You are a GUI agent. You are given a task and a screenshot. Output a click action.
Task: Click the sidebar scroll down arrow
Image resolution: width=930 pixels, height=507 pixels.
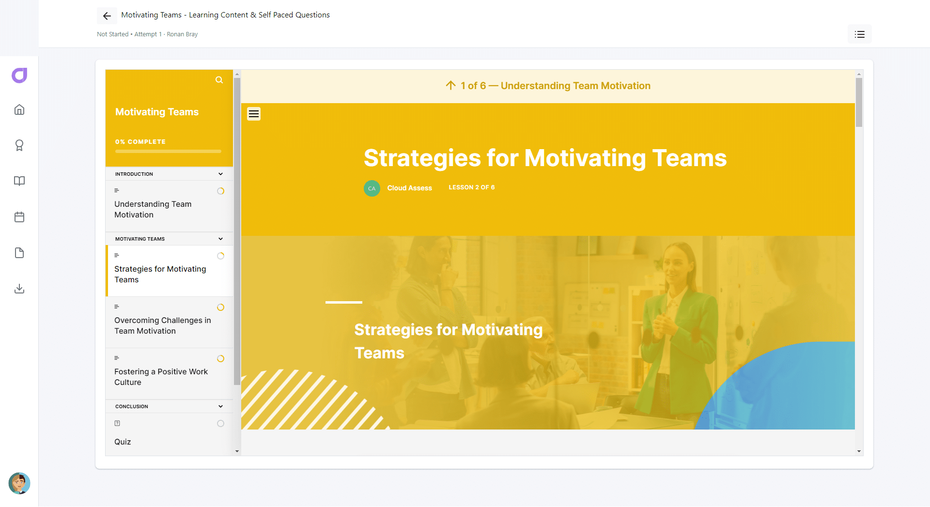point(237,451)
